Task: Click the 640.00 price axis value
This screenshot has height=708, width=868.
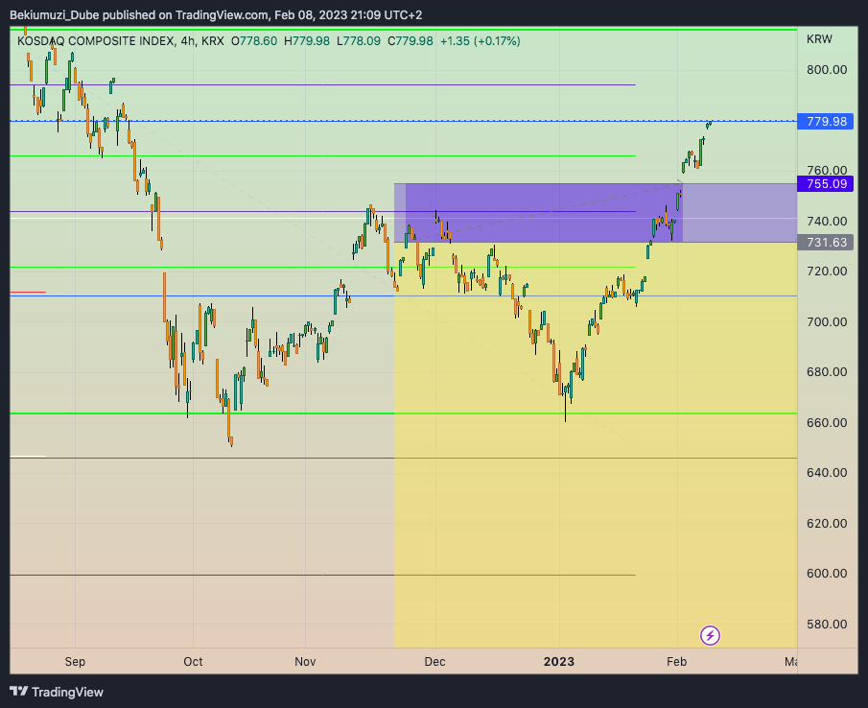Action: [827, 473]
